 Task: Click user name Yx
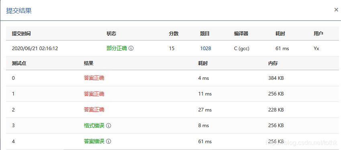coord(316,49)
